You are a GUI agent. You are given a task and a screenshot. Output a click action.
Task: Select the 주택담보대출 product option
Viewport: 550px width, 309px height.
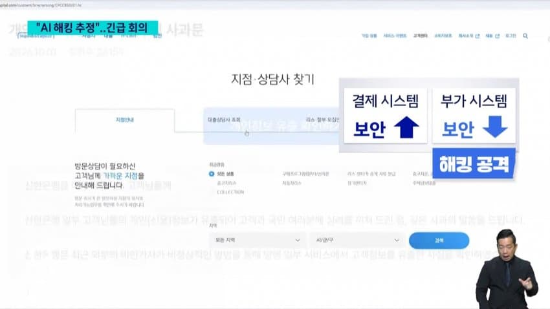(x=424, y=183)
